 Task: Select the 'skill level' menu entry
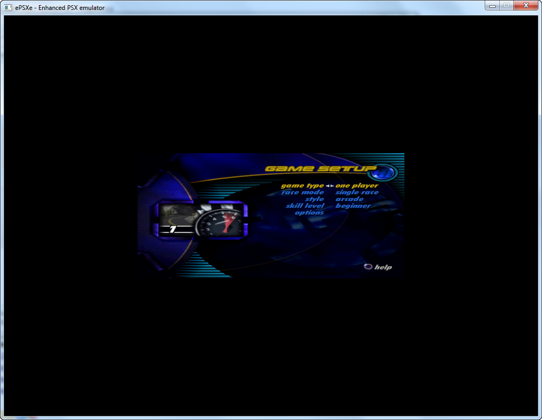305,206
